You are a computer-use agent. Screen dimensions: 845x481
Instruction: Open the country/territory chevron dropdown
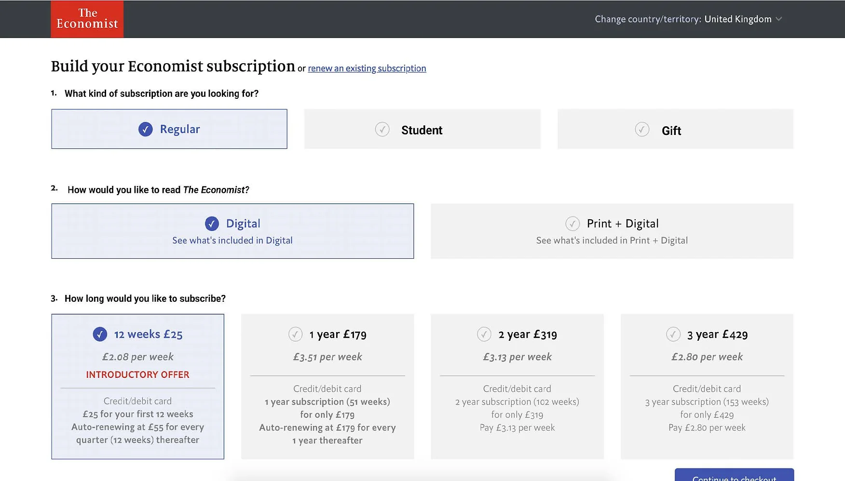pyautogui.click(x=779, y=19)
